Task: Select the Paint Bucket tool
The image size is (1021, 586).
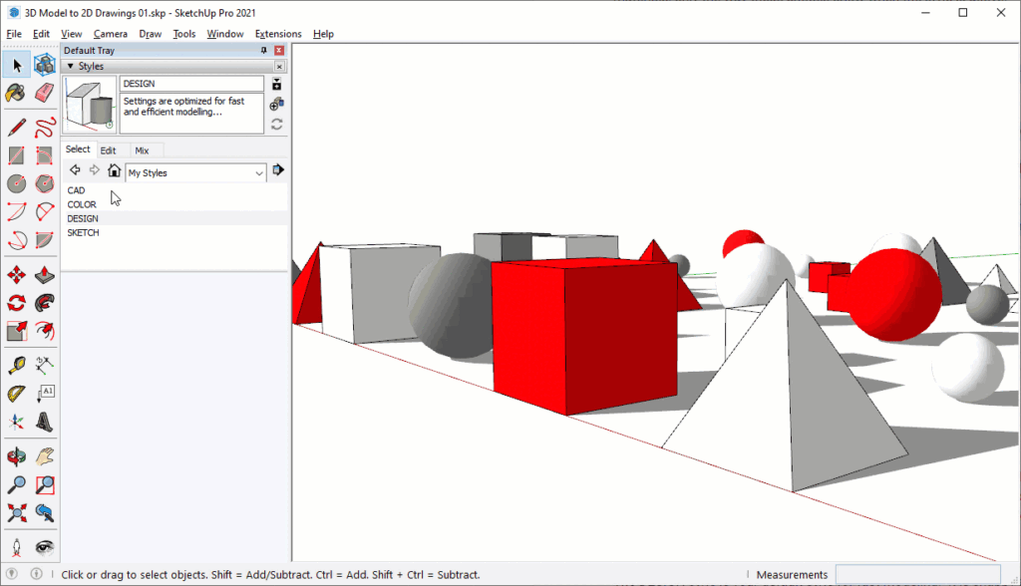Action: coord(15,93)
